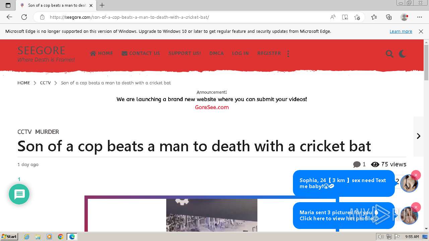
Task: Open the tab actions menu icon
Action: click(x=8, y=5)
